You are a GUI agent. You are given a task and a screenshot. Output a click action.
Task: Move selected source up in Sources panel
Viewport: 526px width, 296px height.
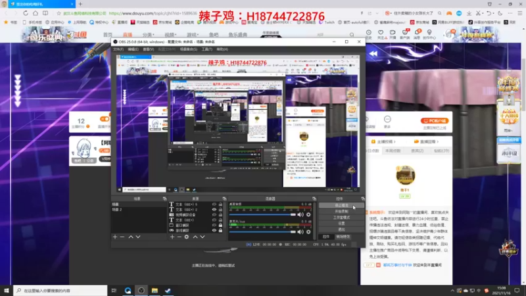point(195,237)
